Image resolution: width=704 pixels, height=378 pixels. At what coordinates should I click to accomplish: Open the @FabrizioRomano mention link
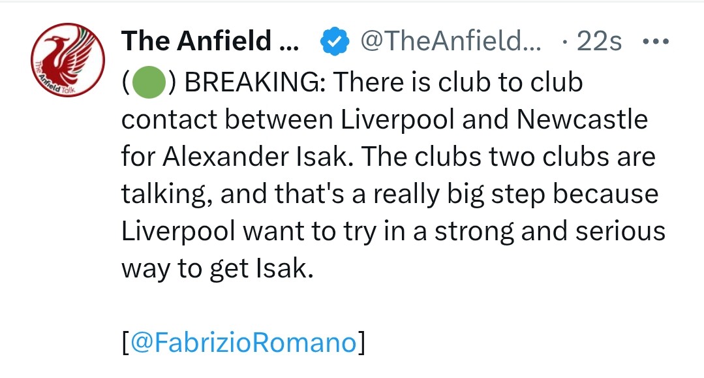click(244, 343)
